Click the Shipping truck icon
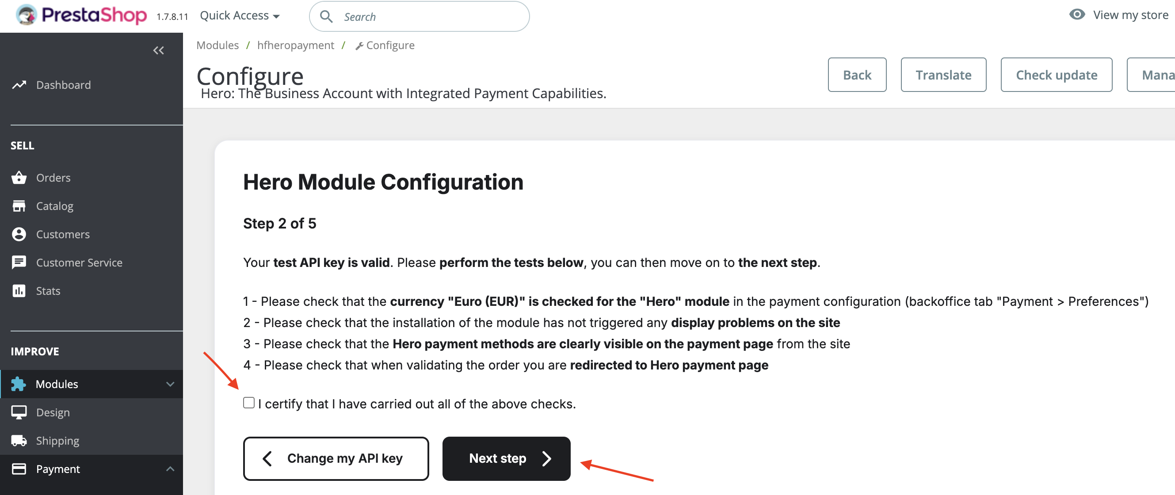Image resolution: width=1175 pixels, height=495 pixels. point(19,441)
